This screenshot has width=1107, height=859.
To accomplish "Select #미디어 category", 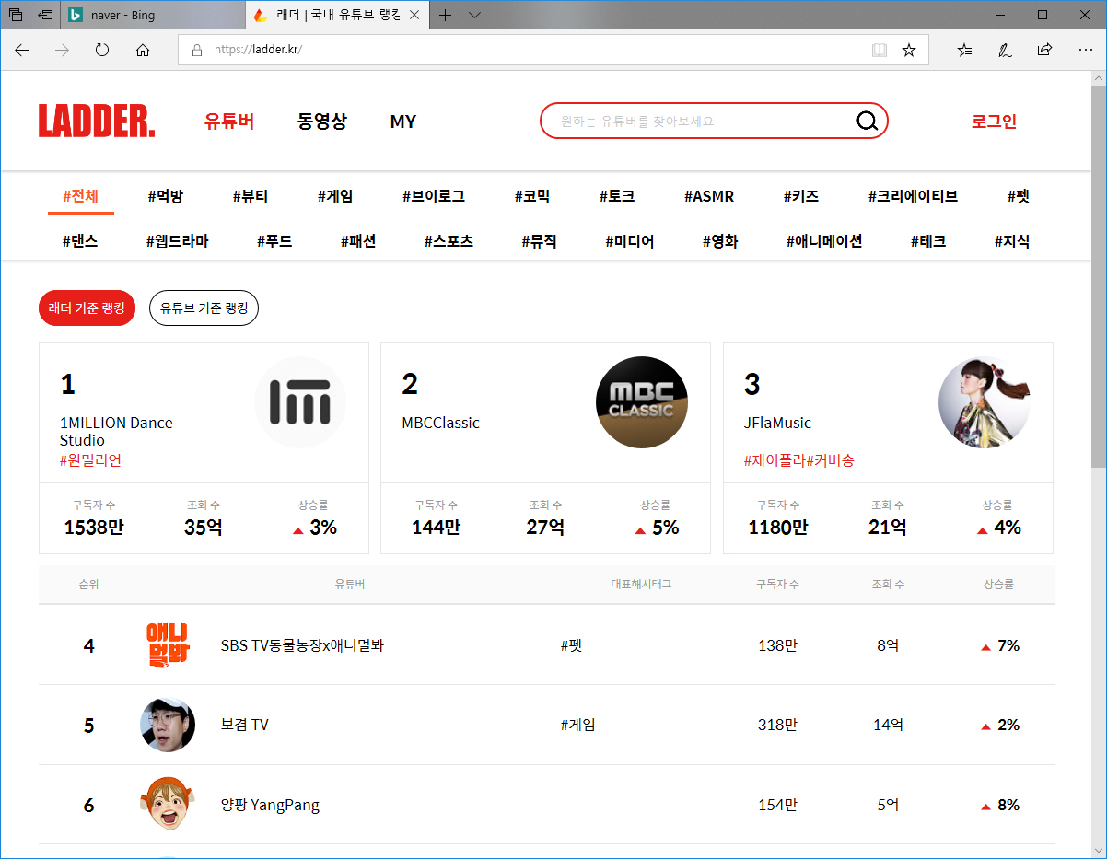I will point(630,241).
